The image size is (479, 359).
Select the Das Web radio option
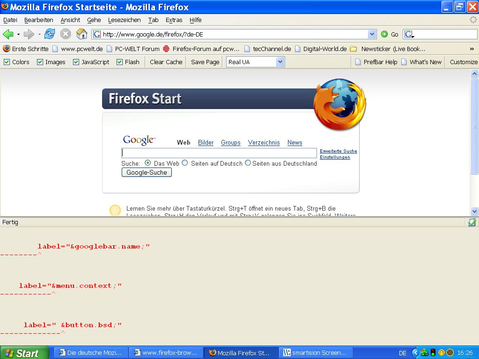(148, 163)
